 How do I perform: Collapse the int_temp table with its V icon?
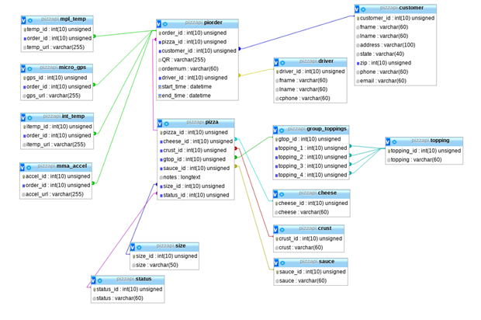click(x=23, y=117)
